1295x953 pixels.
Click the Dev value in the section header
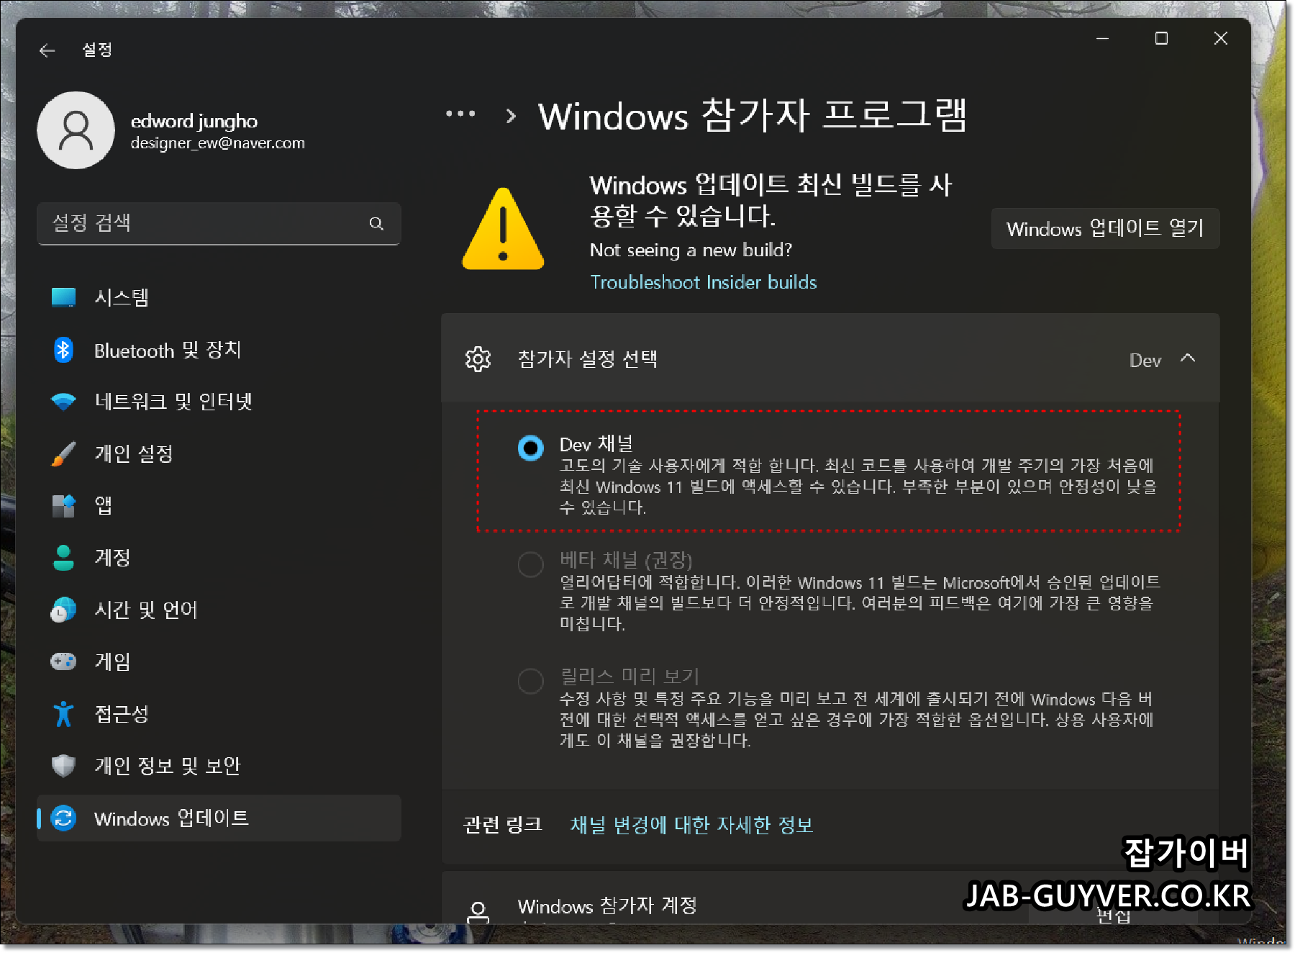(1145, 361)
